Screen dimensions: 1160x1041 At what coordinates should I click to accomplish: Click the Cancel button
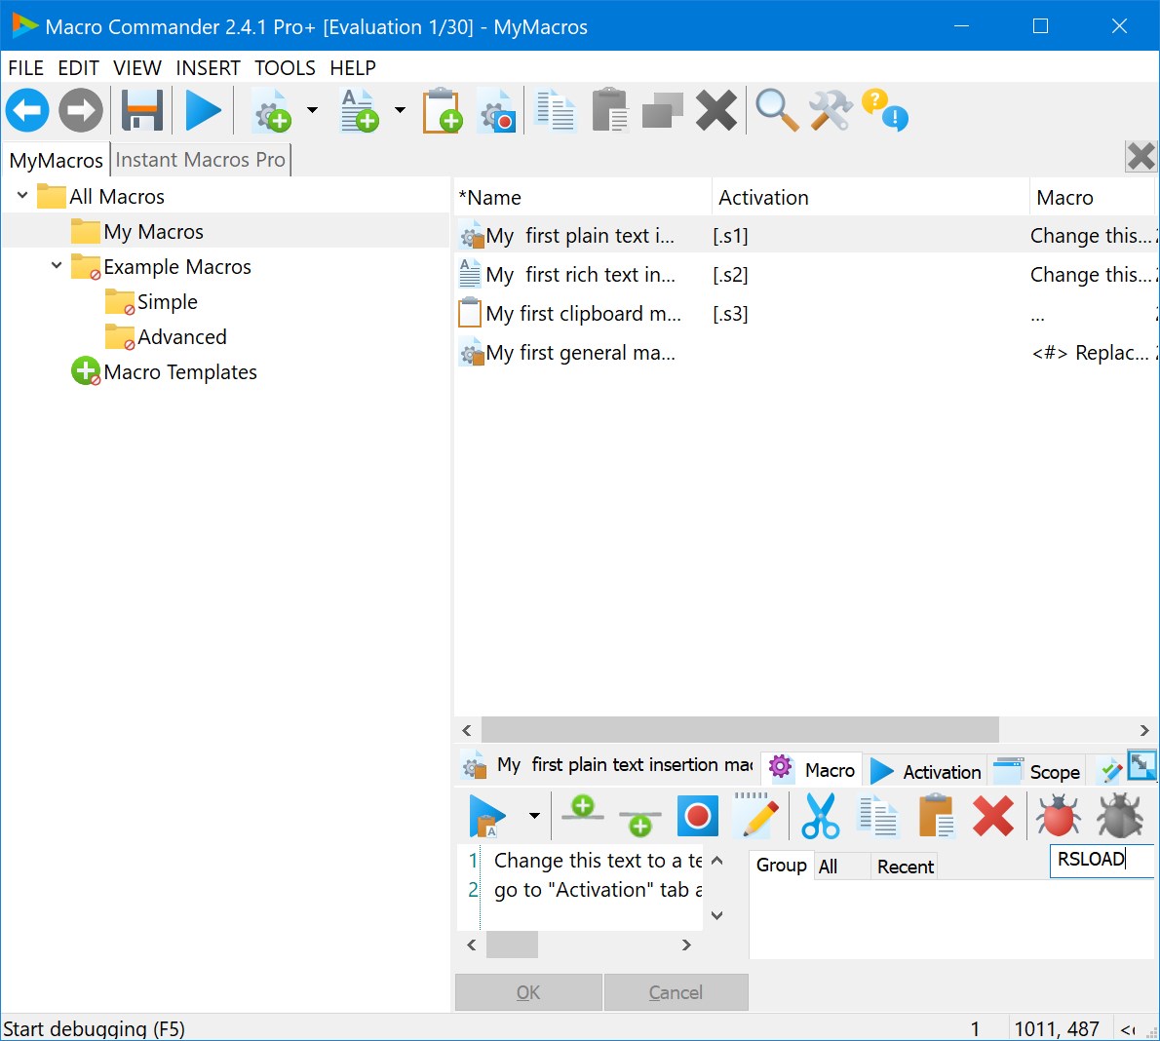point(676,992)
